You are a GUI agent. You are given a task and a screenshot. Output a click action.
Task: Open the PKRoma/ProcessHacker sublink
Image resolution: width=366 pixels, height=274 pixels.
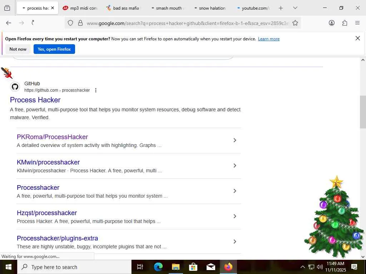[52, 137]
